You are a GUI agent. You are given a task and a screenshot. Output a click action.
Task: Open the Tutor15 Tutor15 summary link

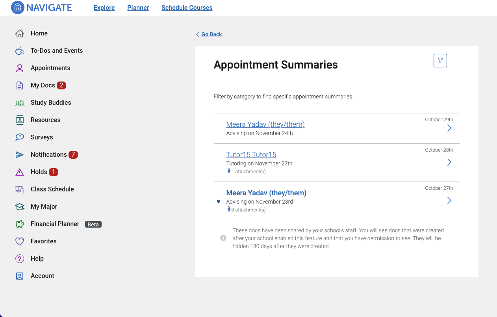coord(251,154)
